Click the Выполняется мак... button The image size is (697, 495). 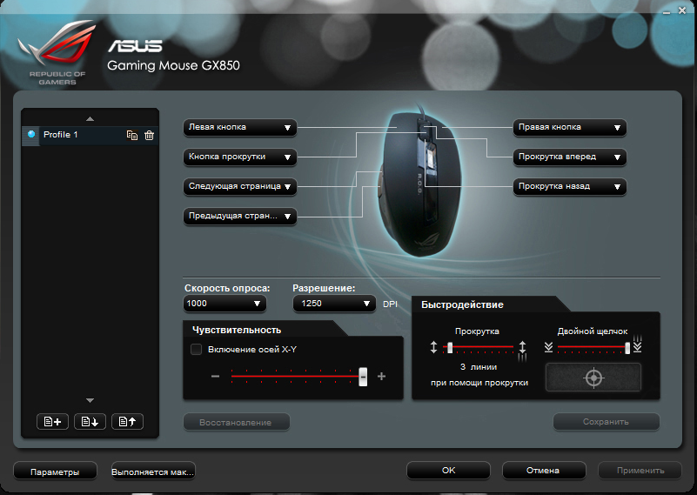153,471
